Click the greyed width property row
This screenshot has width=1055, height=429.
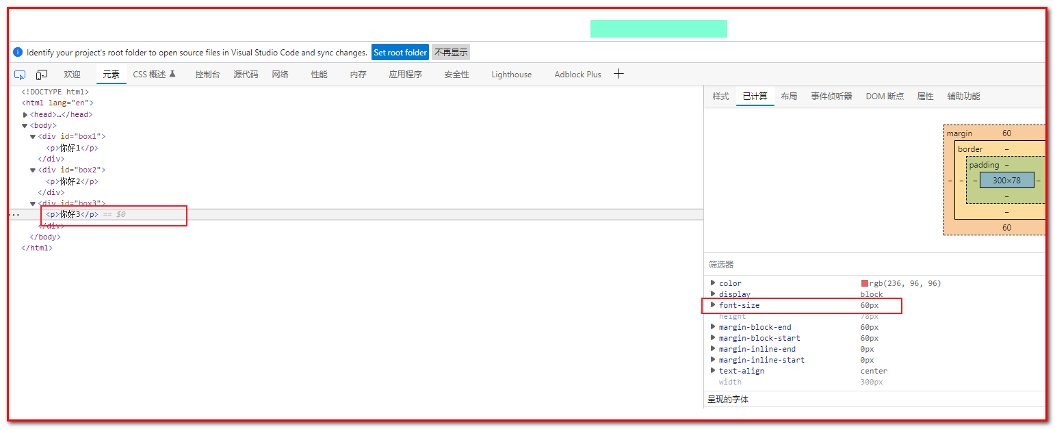(874, 382)
